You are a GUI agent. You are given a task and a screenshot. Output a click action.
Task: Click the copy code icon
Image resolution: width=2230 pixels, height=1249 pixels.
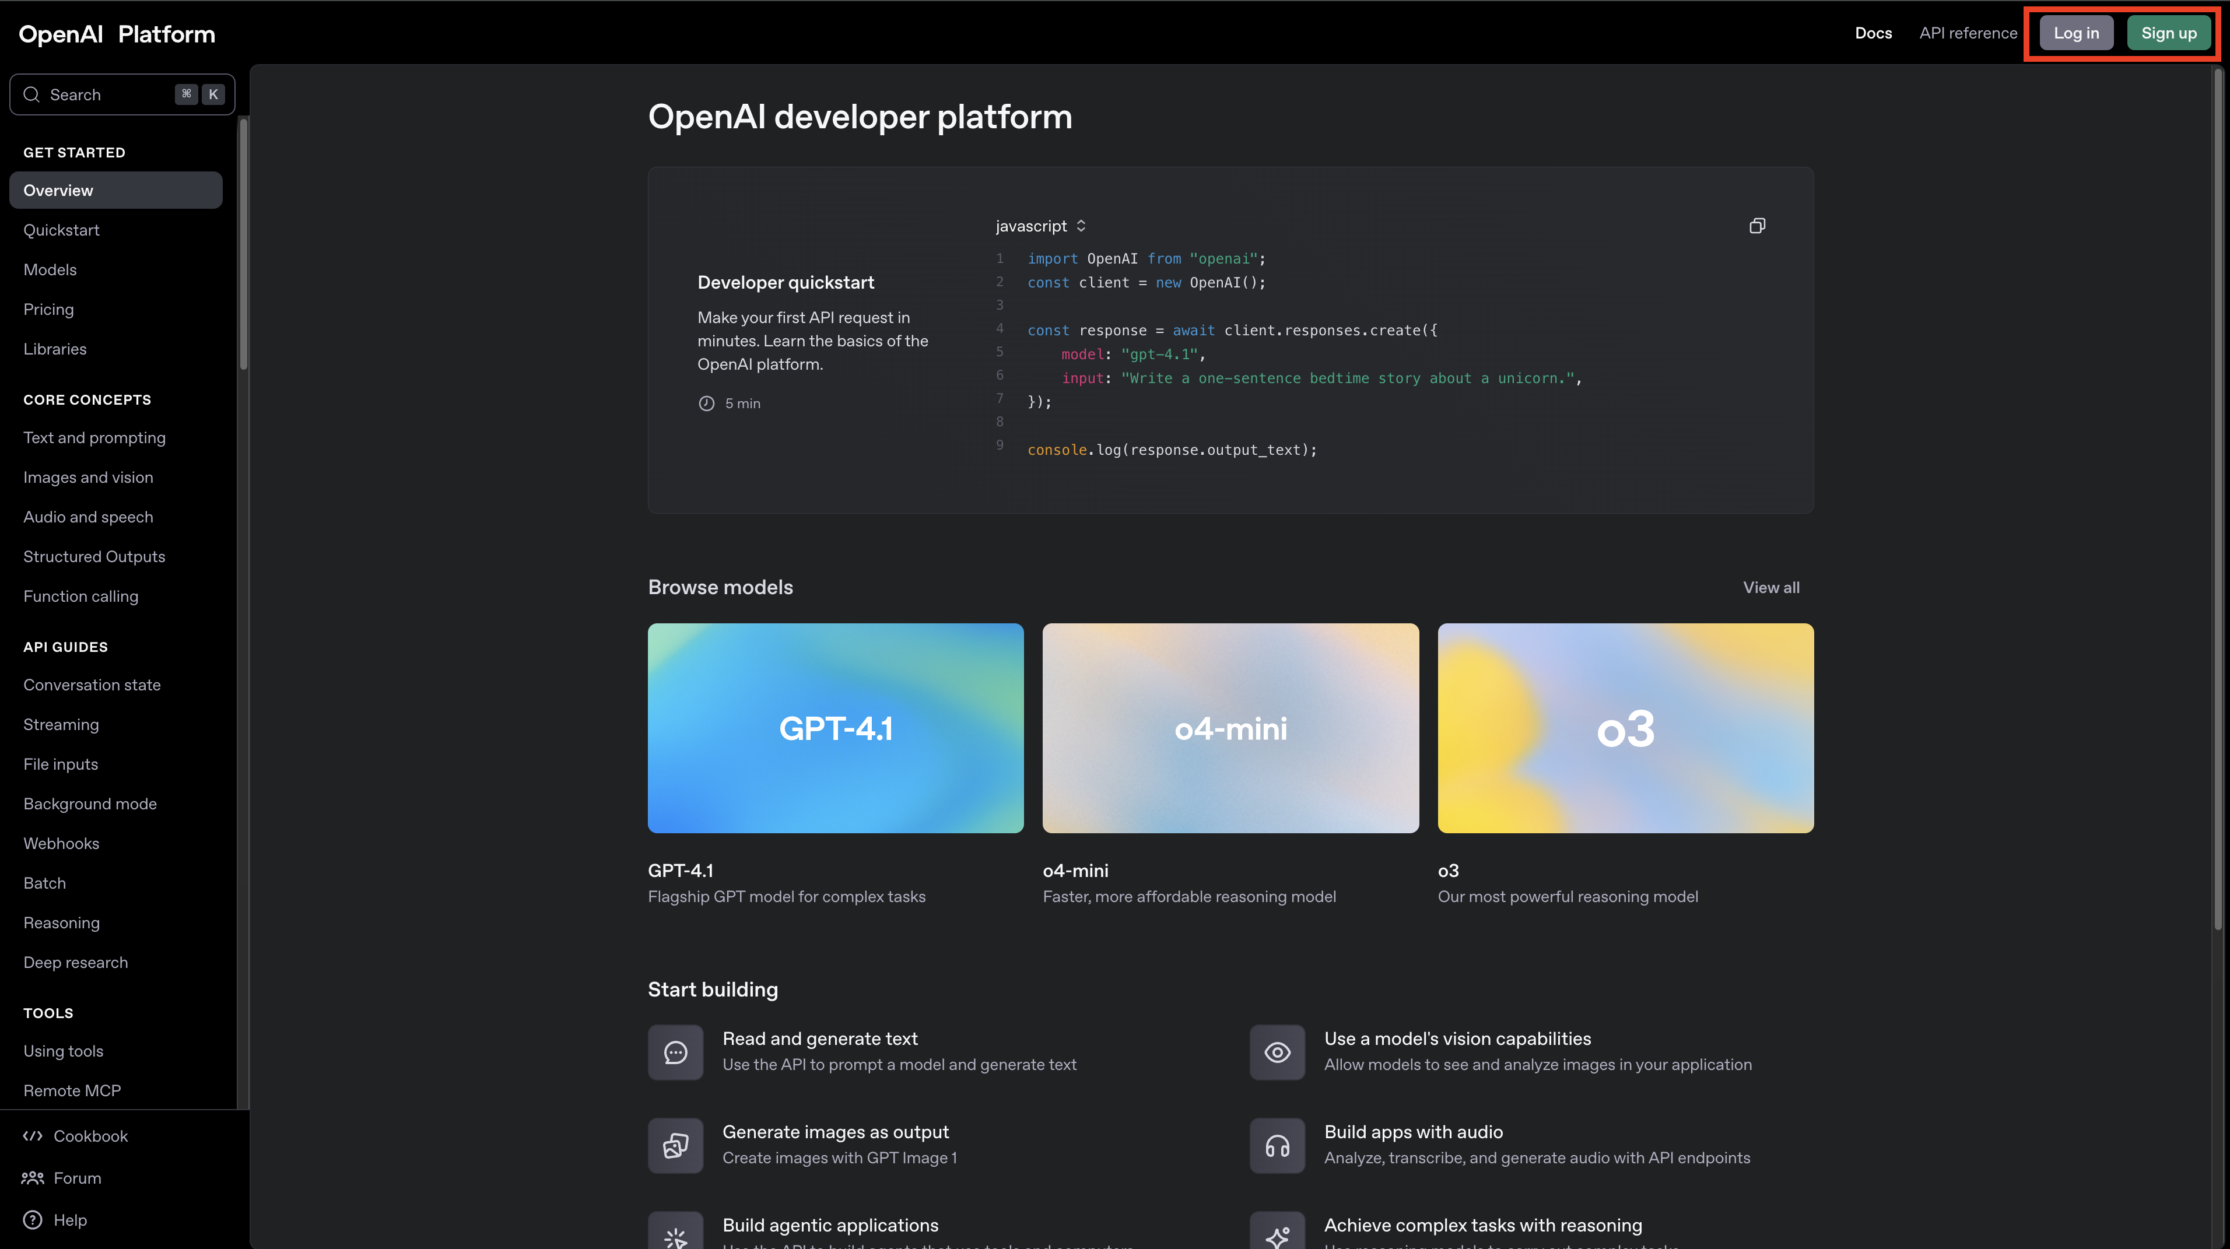click(x=1756, y=226)
